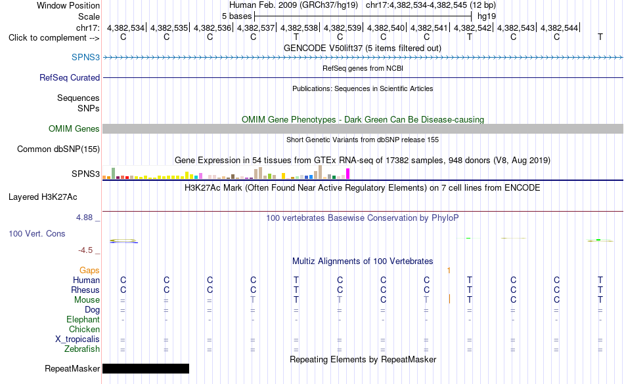Click the gold-yellow bar in the GTEx chart

283,176
